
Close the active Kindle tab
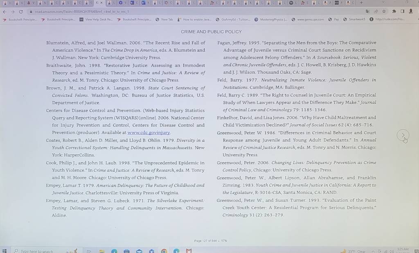tap(101, 3)
